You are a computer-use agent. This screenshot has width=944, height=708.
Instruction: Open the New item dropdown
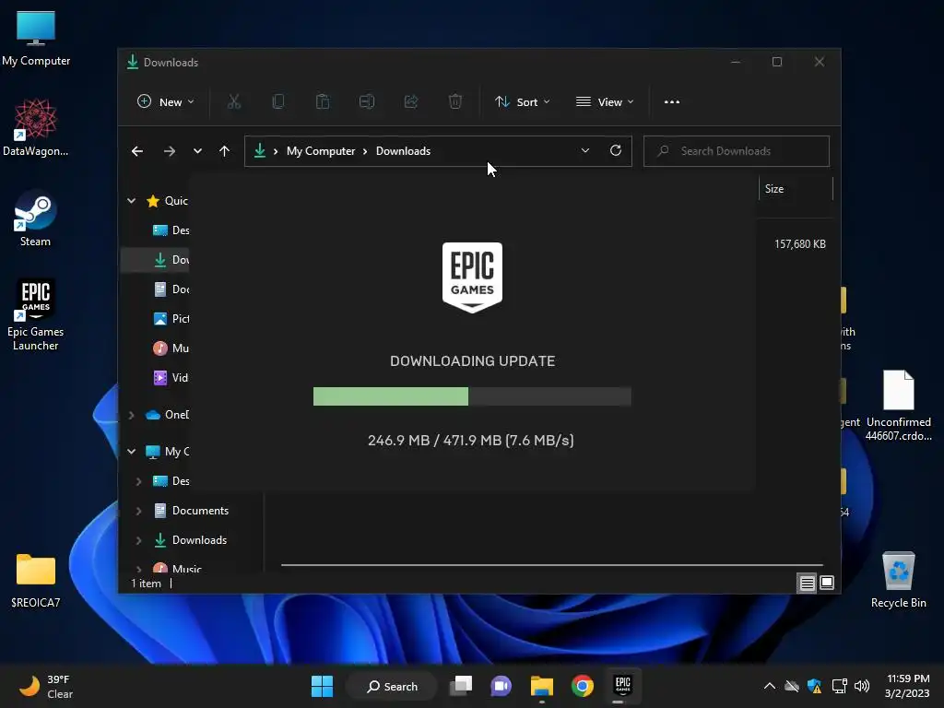[x=166, y=101]
